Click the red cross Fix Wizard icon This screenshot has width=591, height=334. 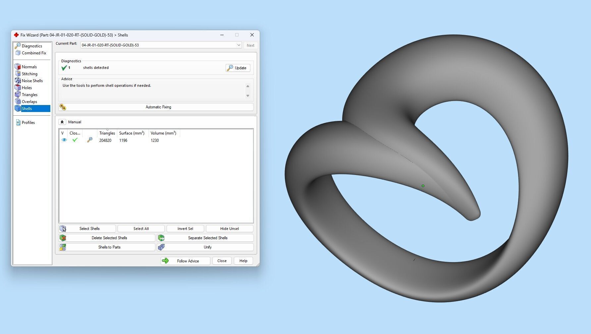(16, 35)
